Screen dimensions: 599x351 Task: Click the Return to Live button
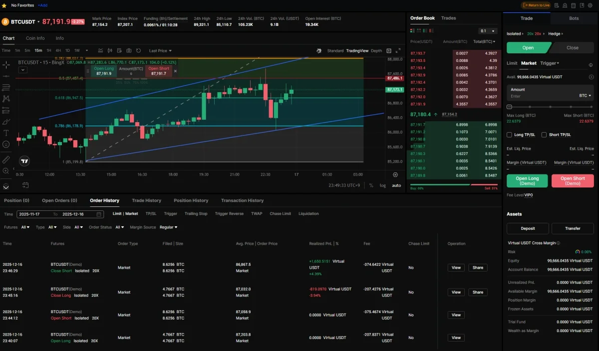click(536, 5)
